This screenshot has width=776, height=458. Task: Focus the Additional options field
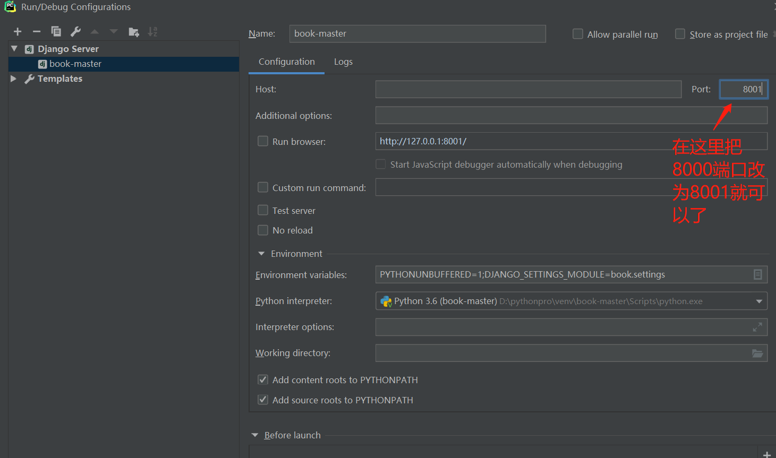coord(572,115)
